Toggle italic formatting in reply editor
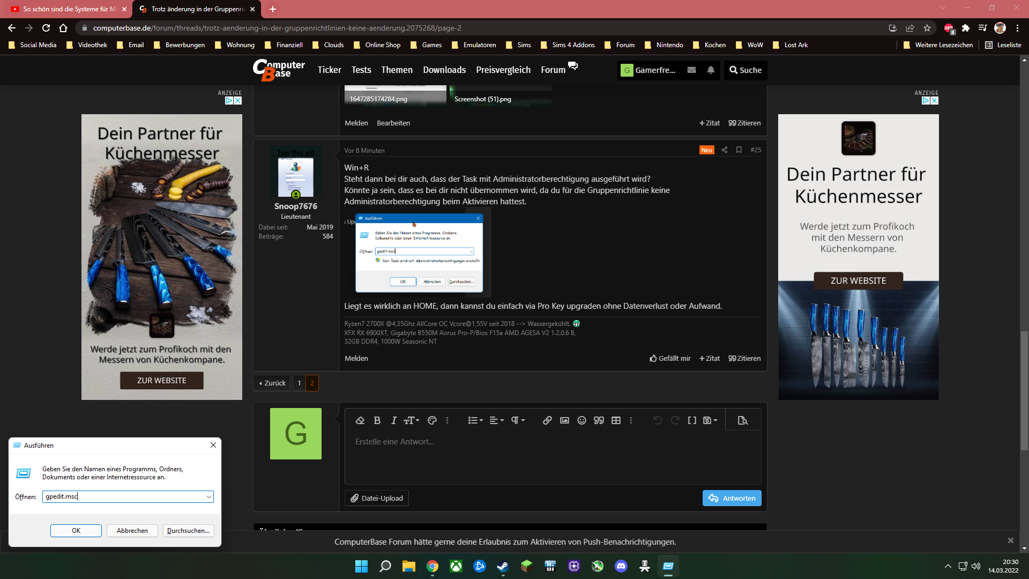This screenshot has height=579, width=1029. [x=394, y=421]
